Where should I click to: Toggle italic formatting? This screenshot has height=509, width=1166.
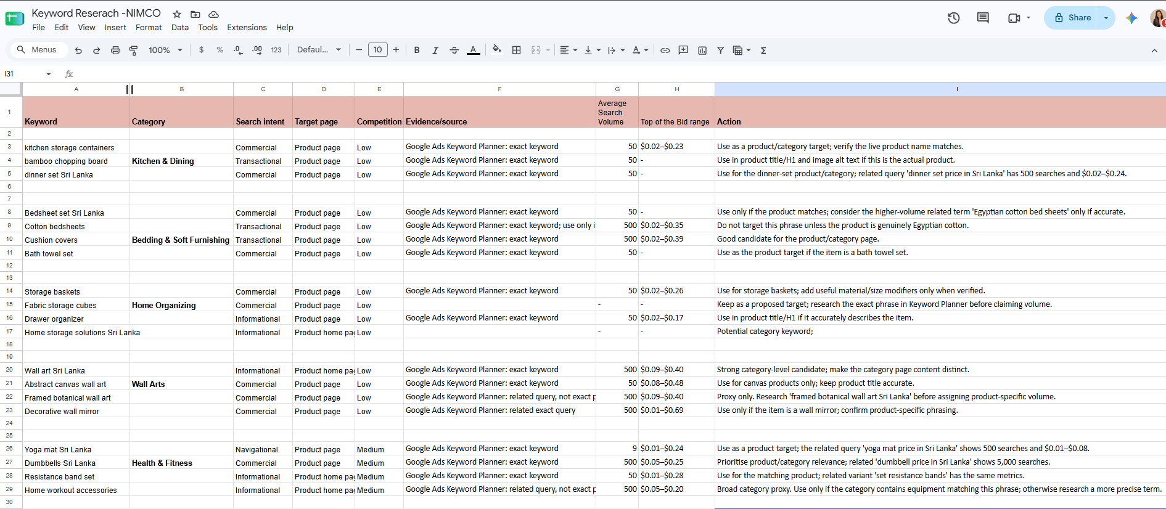point(435,51)
